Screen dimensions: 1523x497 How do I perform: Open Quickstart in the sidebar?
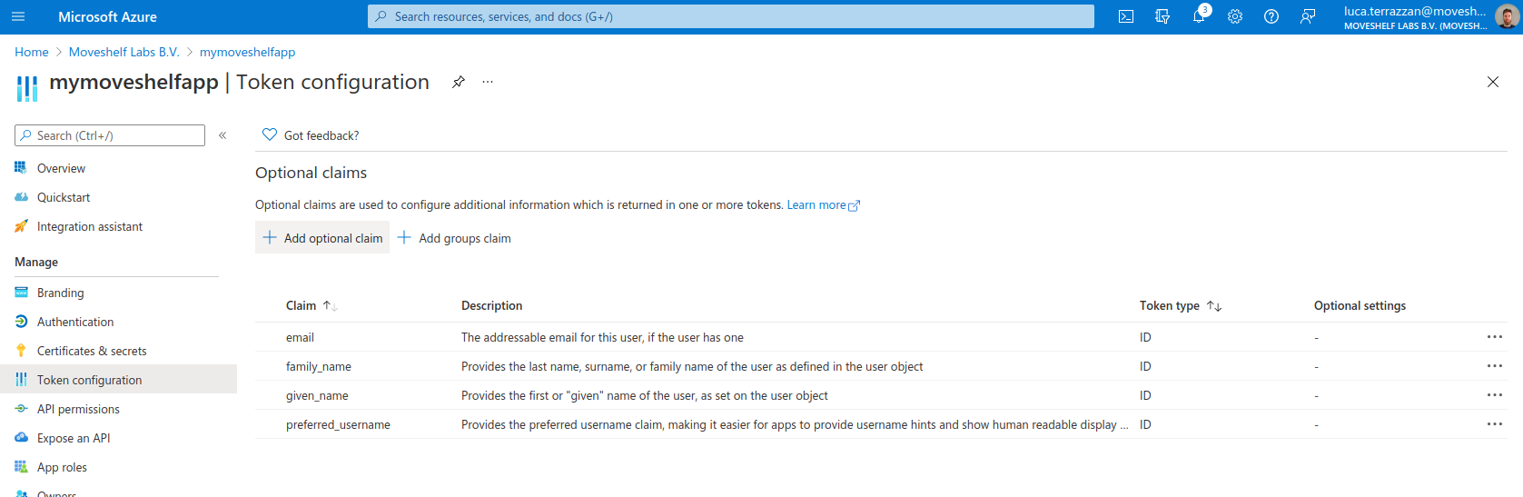pyautogui.click(x=64, y=197)
